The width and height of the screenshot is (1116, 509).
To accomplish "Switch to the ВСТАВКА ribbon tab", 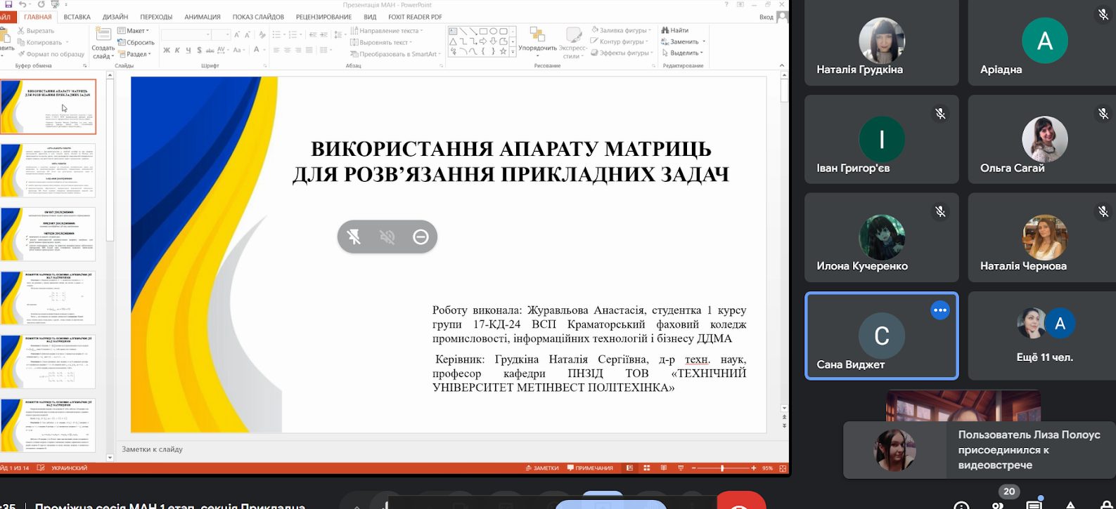I will tap(77, 17).
